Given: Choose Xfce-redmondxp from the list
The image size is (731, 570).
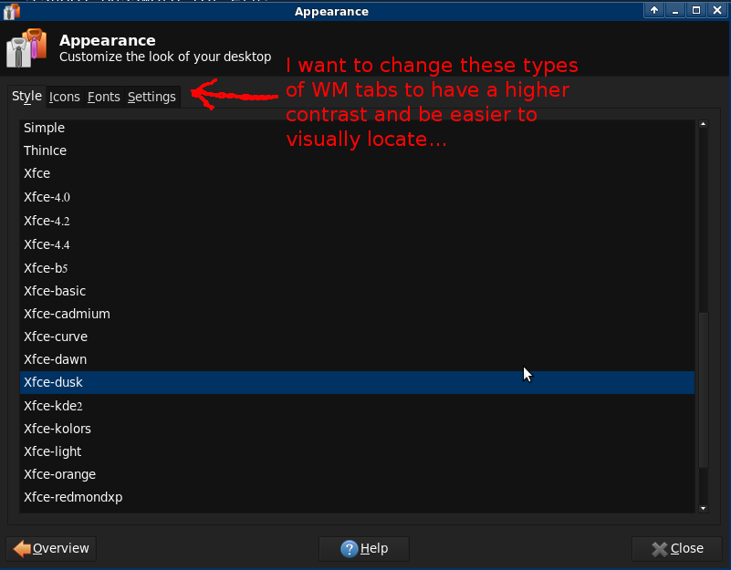Looking at the screenshot, I should coord(357,497).
